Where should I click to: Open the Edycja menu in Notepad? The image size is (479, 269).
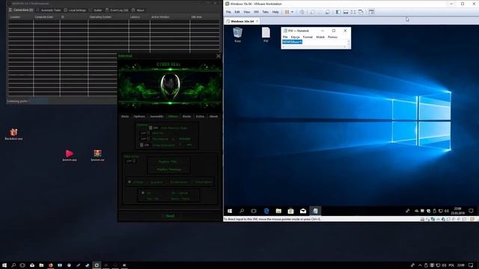(x=295, y=37)
